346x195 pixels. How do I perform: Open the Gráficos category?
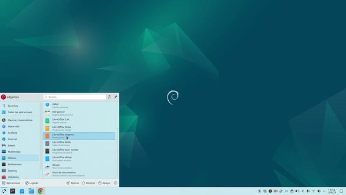(20, 133)
